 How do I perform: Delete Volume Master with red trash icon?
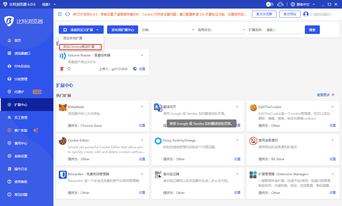(x=62, y=69)
